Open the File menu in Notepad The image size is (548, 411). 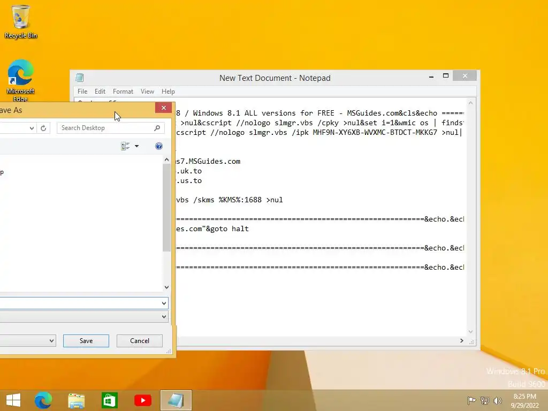pyautogui.click(x=82, y=91)
